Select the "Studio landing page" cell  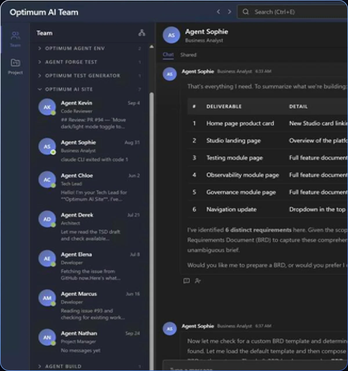[x=233, y=141]
